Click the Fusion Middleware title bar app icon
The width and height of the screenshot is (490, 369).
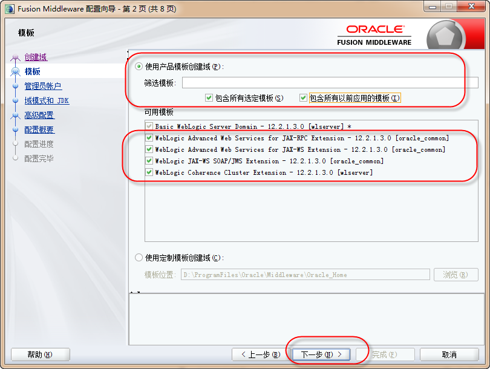point(9,8)
